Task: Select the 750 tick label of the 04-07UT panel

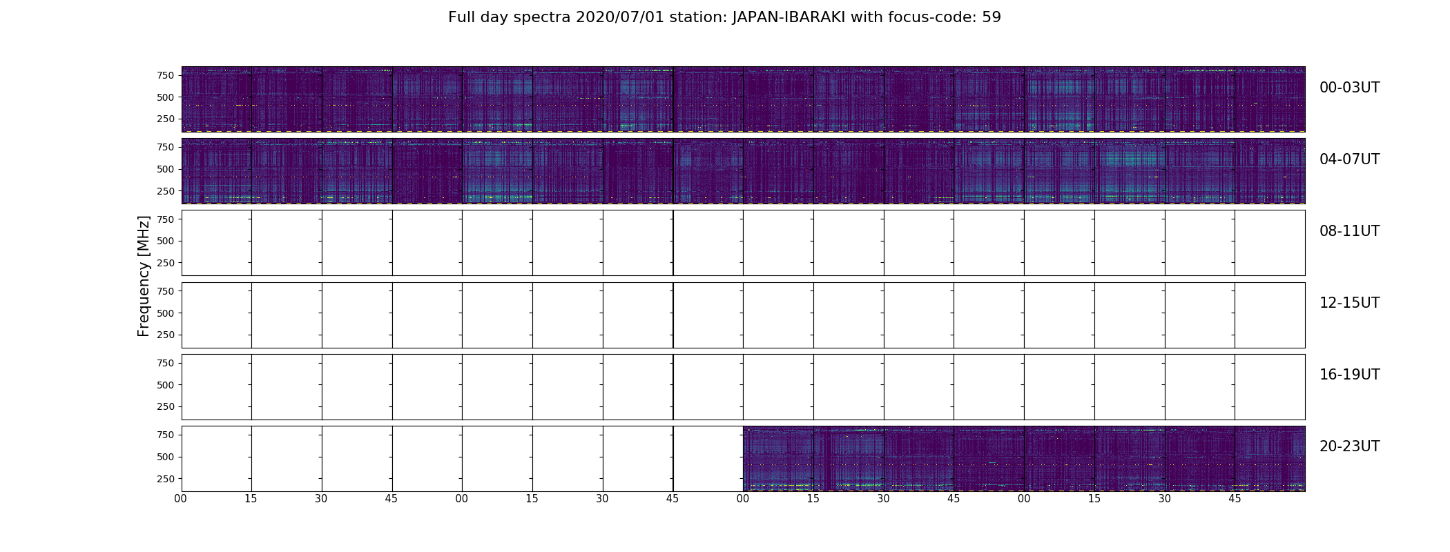Action: tap(166, 147)
